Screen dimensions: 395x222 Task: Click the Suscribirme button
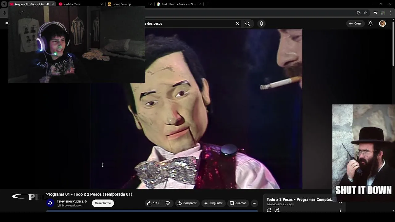coord(103,203)
